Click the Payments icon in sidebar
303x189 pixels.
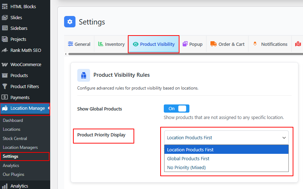tap(5, 97)
